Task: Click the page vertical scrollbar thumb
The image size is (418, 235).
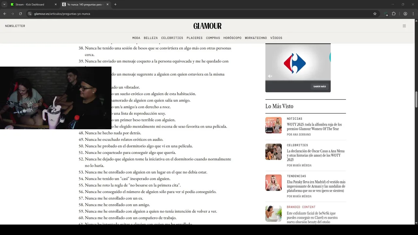Action: tap(416, 99)
